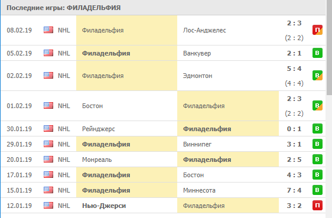Click the green win badge for Rangers game

317,129
